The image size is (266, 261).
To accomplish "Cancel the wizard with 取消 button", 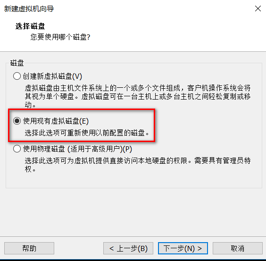I will click(238, 248).
